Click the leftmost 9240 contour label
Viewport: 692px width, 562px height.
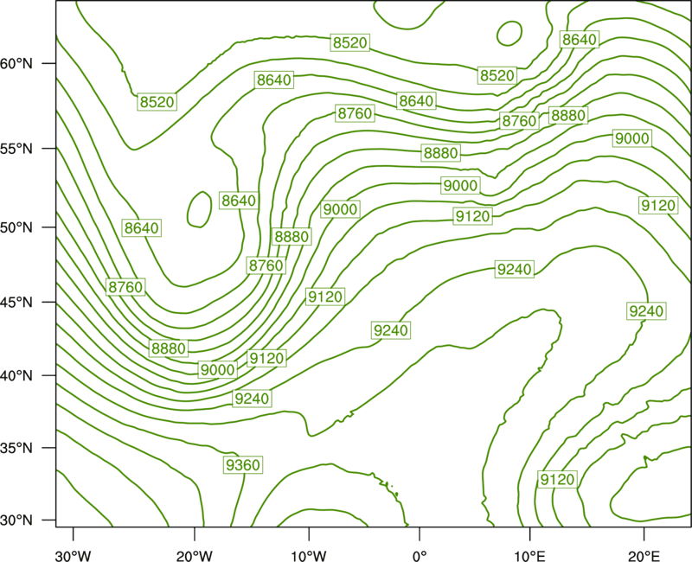tap(252, 399)
